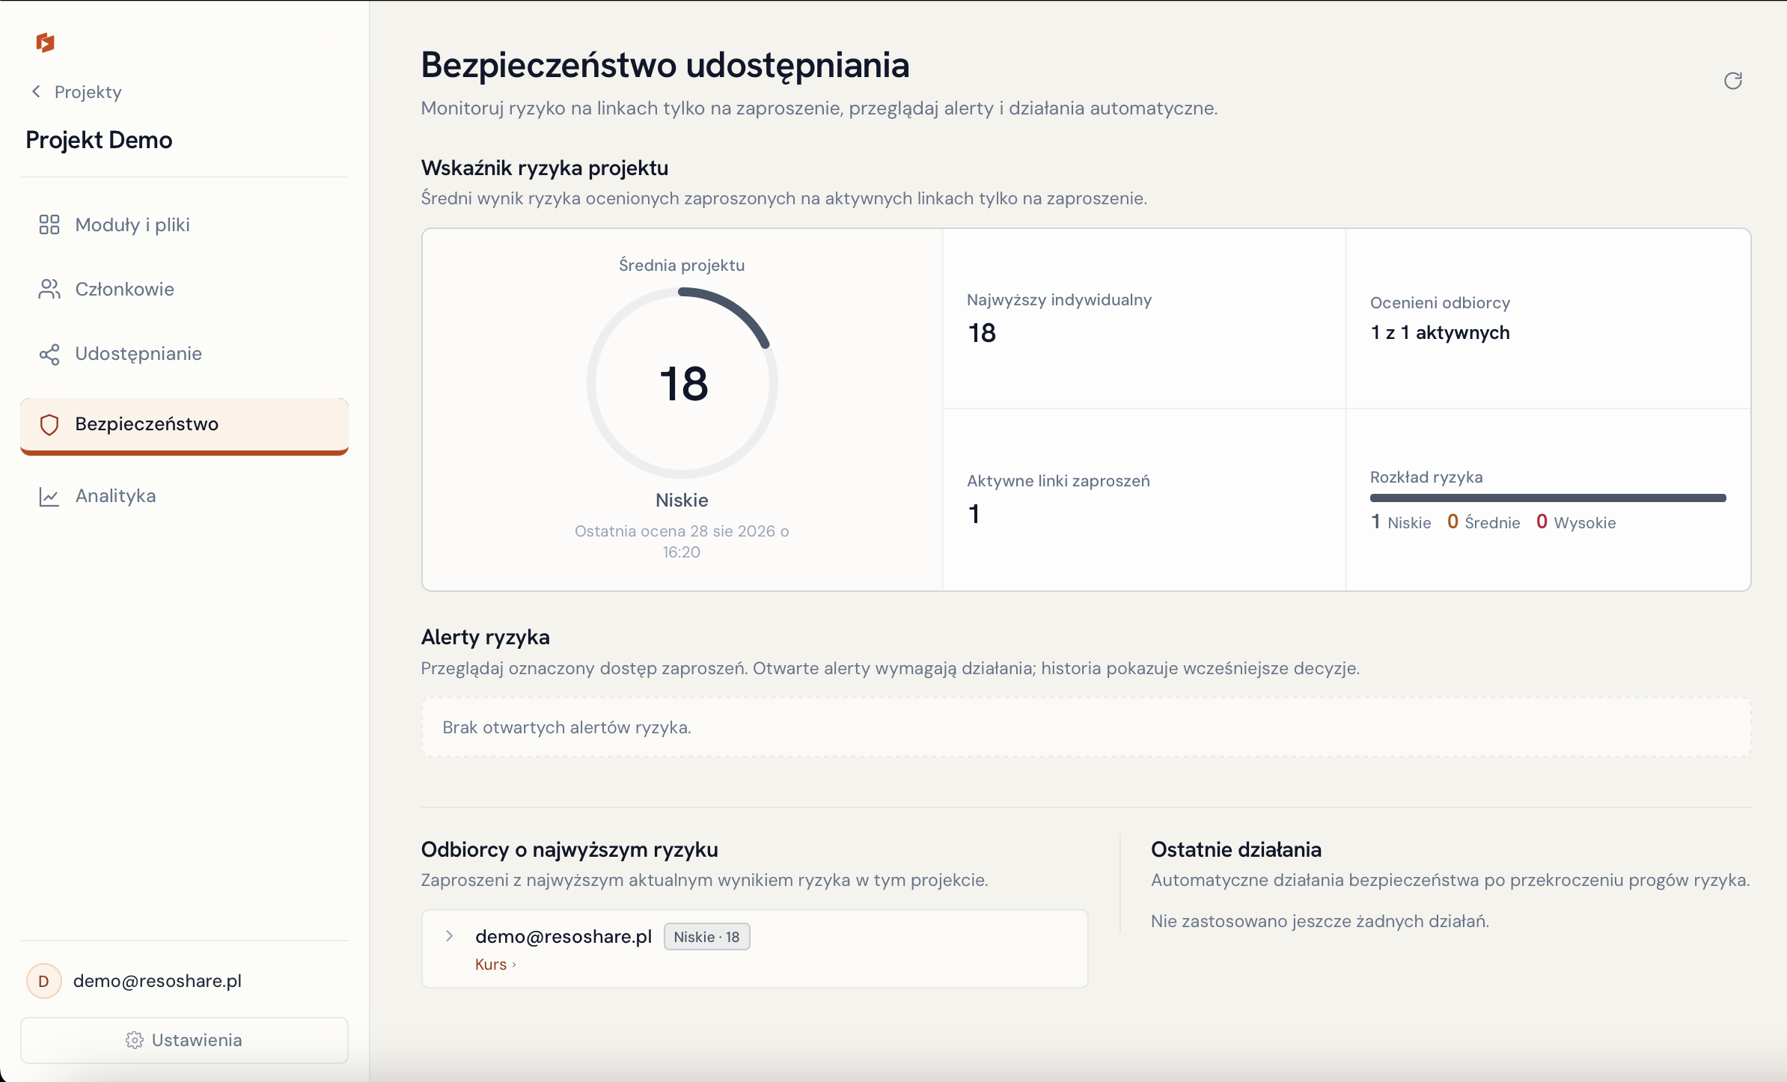Expand the demo@resoshare.pl recipient row
The image size is (1787, 1082).
(x=449, y=936)
